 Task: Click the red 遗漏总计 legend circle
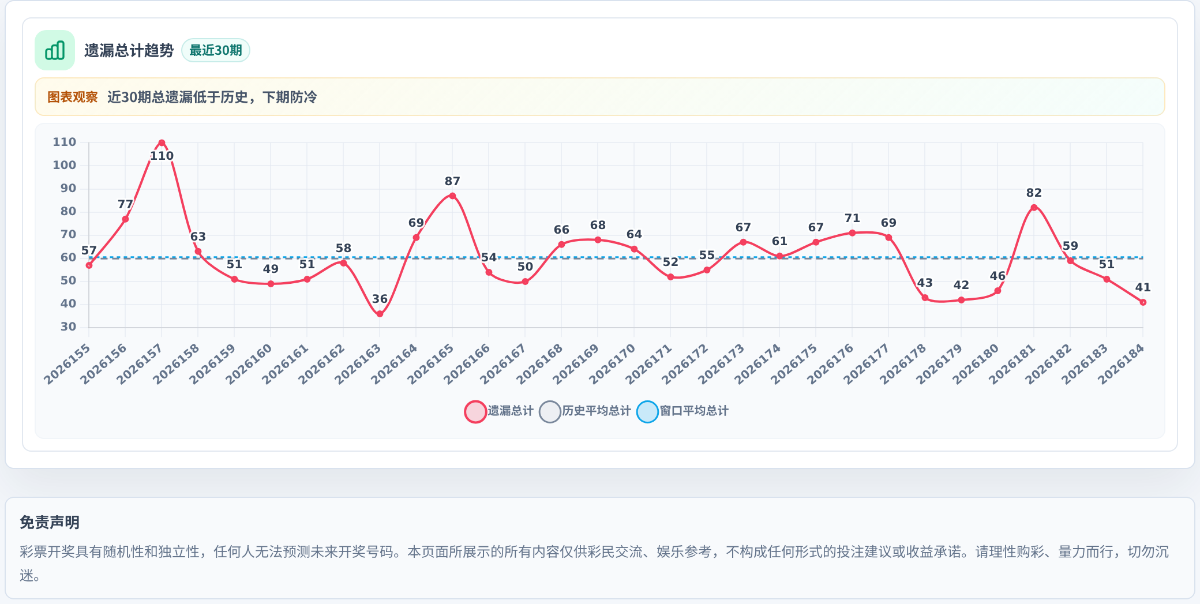point(475,412)
